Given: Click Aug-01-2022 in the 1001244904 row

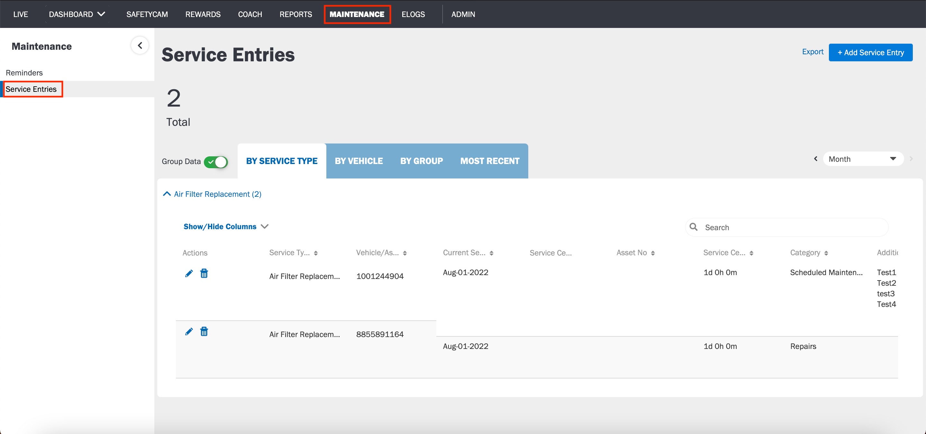Looking at the screenshot, I should pyautogui.click(x=465, y=272).
